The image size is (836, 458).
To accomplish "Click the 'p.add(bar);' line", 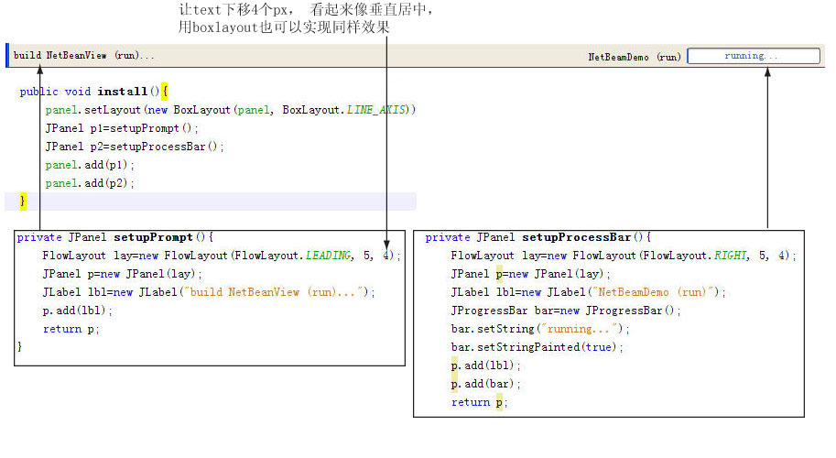I will (485, 384).
